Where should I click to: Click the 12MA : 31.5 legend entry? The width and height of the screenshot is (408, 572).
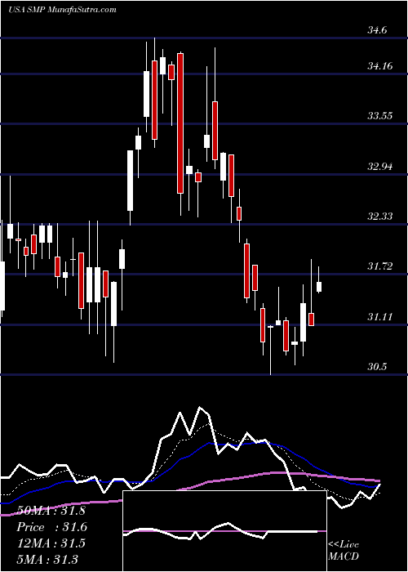(51, 543)
